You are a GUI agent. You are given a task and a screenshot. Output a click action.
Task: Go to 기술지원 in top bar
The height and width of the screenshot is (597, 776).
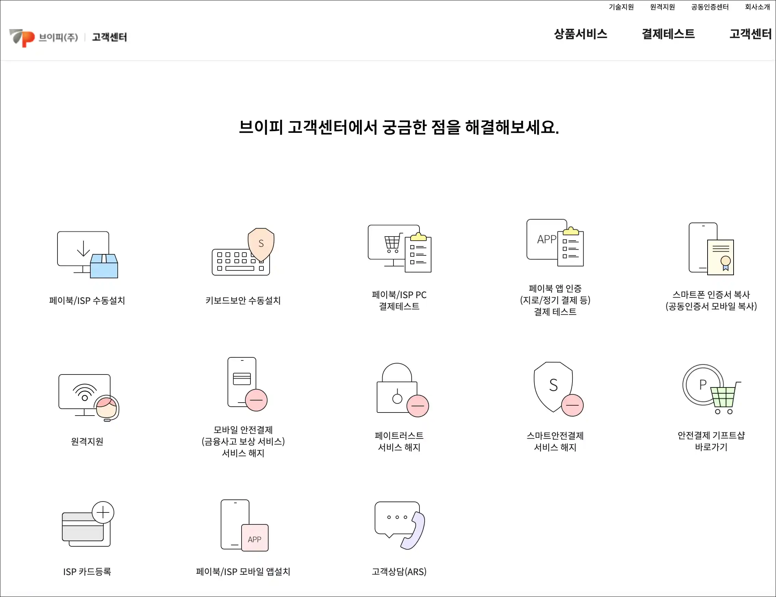[x=621, y=7]
